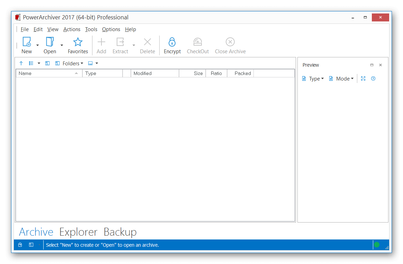The width and height of the screenshot is (403, 264).
Task: Open the Actions menu
Action: (x=72, y=29)
